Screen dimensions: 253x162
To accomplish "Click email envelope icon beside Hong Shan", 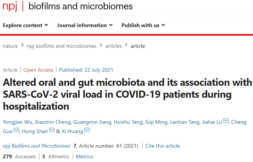I will coord(52,130).
